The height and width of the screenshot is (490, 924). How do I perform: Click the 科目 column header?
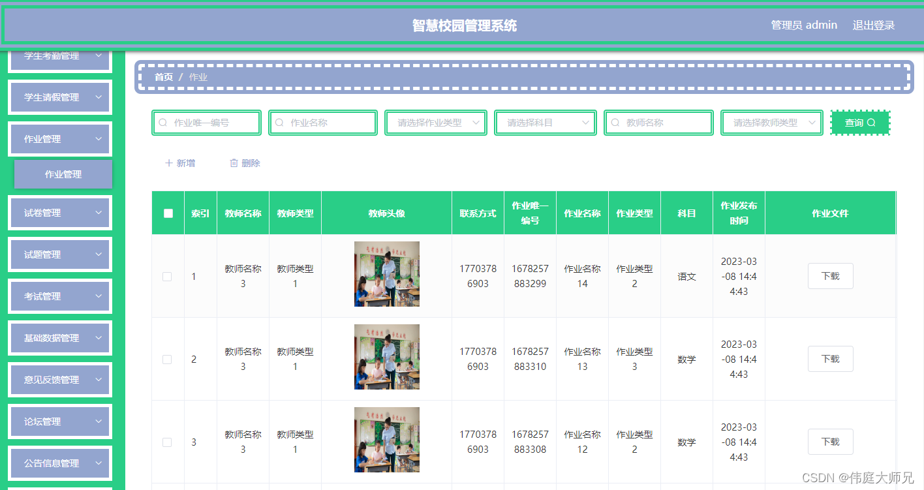[686, 213]
